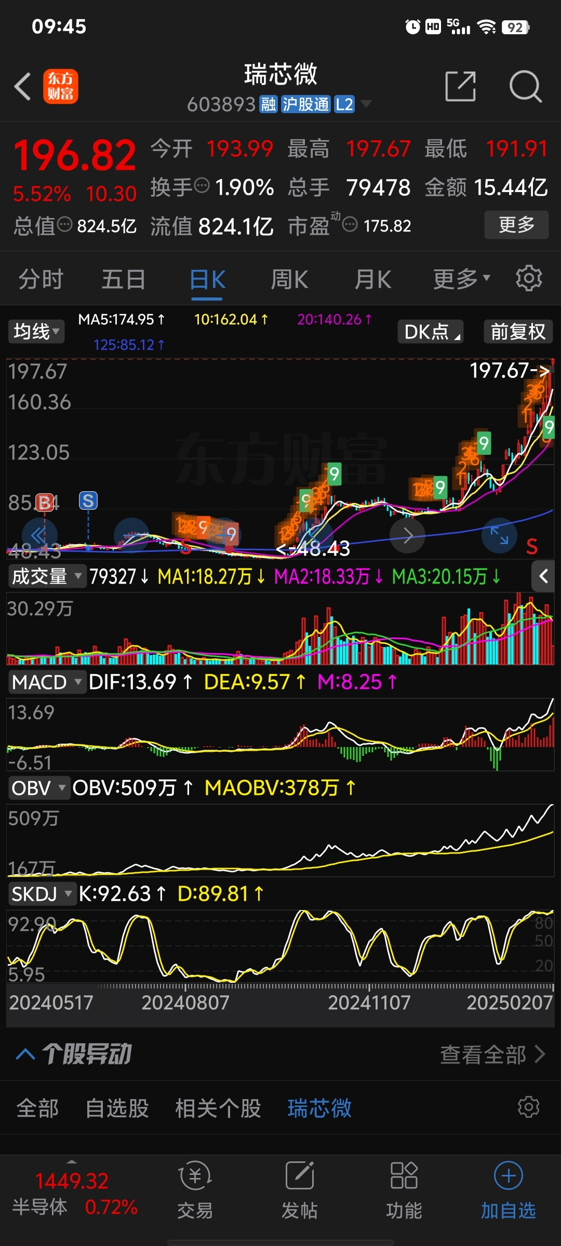Switch to 分时 tab
Image resolution: width=561 pixels, height=1246 pixels.
point(41,279)
